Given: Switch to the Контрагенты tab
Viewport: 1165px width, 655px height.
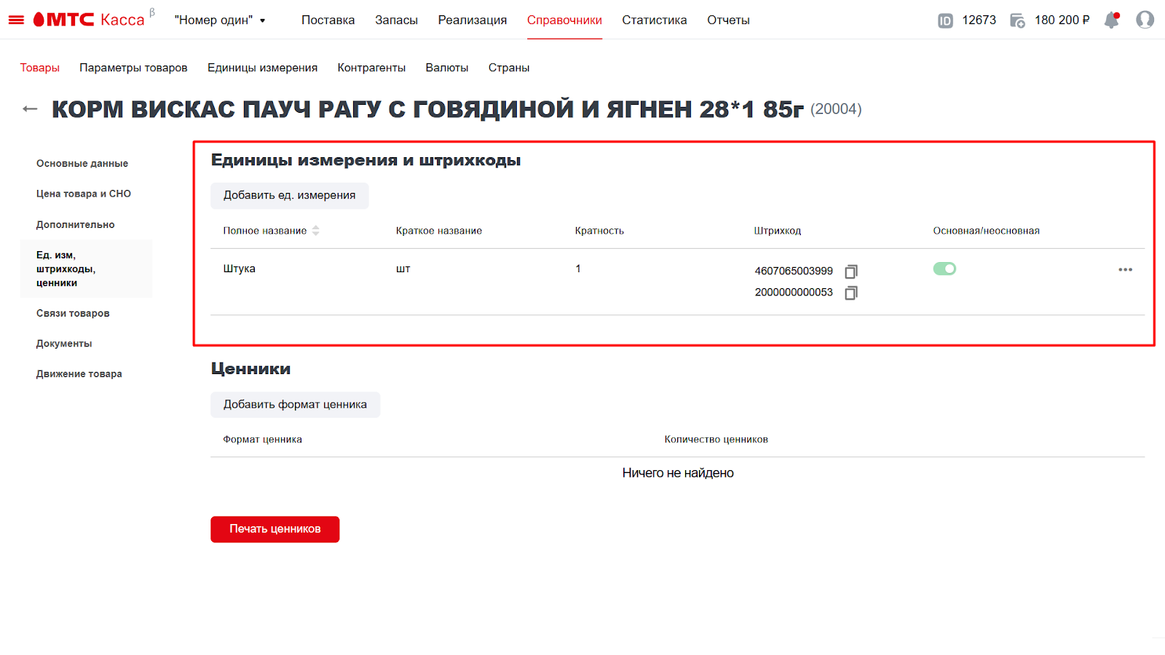Looking at the screenshot, I should pos(371,68).
